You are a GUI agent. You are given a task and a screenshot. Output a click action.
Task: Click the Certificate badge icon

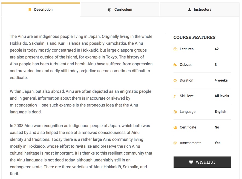175,127
